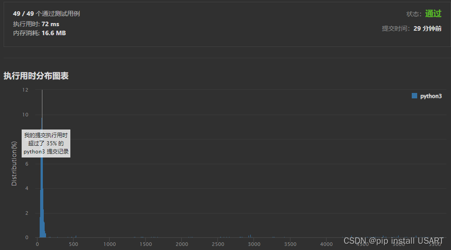Click the blue python3 legend color square
The image size is (451, 250).
pos(414,96)
